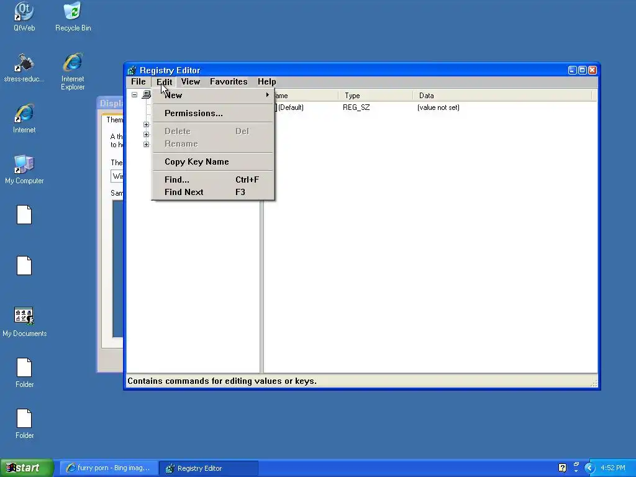The height and width of the screenshot is (477, 636).
Task: Select the My Computer root tree icon
Action: pyautogui.click(x=147, y=95)
